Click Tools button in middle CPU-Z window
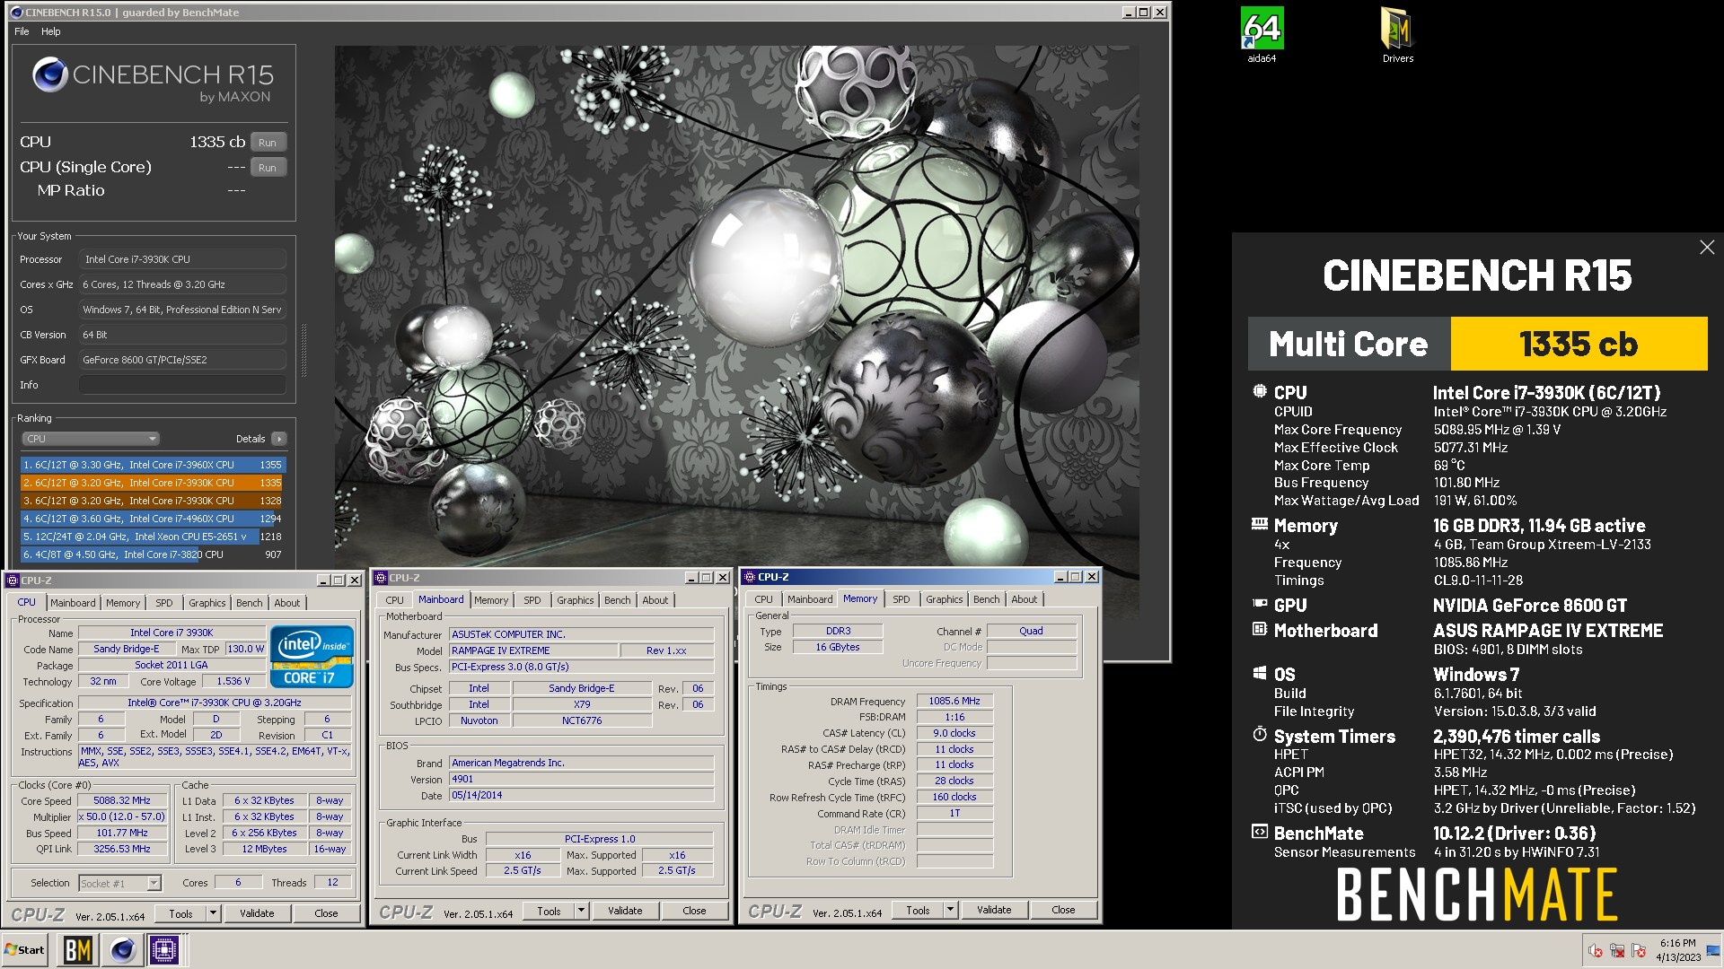The width and height of the screenshot is (1724, 969). (549, 911)
